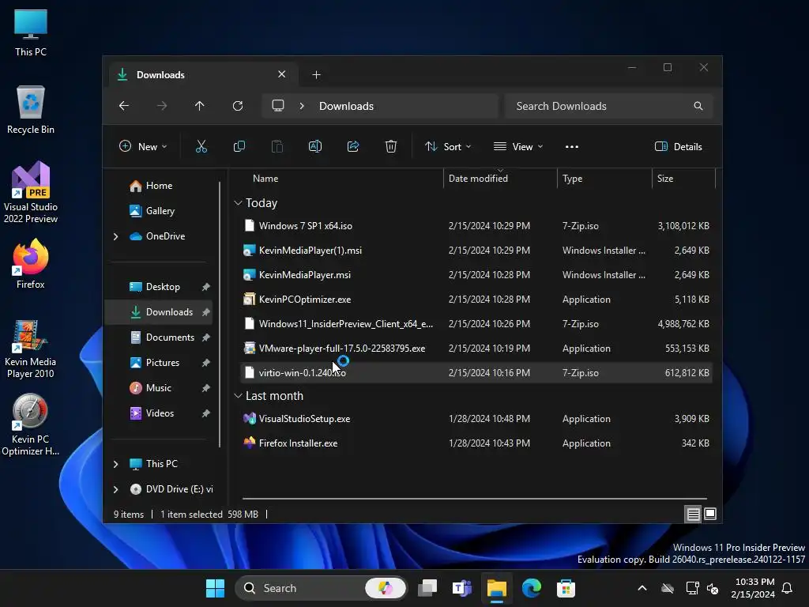This screenshot has height=607, width=809.
Task: Open Task View on taskbar
Action: pyautogui.click(x=427, y=588)
